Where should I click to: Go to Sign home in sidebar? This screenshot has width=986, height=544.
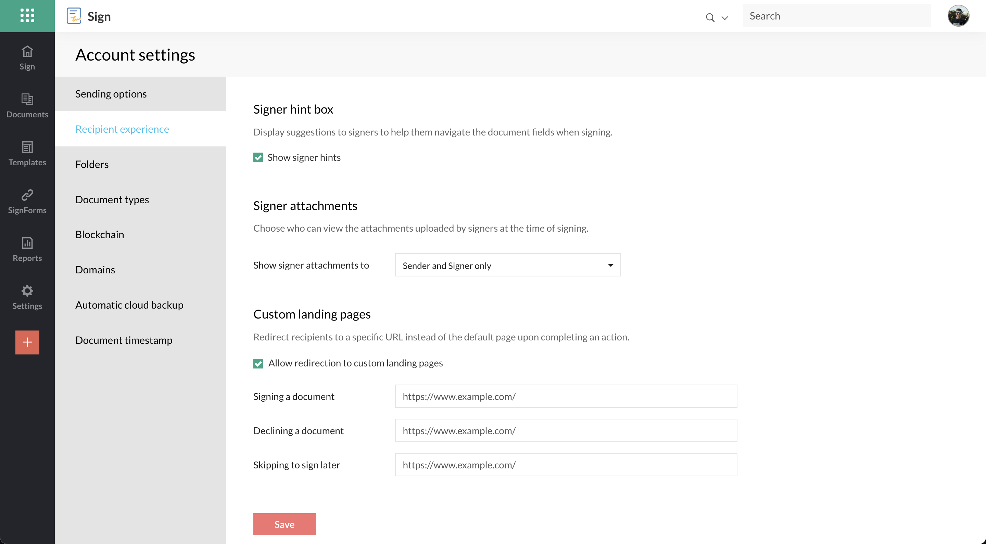pyautogui.click(x=27, y=58)
